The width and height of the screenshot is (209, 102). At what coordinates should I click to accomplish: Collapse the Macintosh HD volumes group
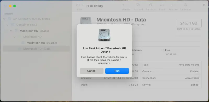click(11, 31)
